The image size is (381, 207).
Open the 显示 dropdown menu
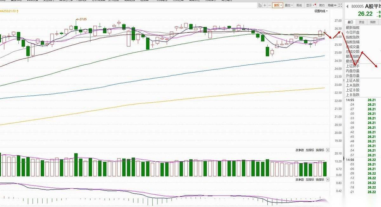coord(310,5)
